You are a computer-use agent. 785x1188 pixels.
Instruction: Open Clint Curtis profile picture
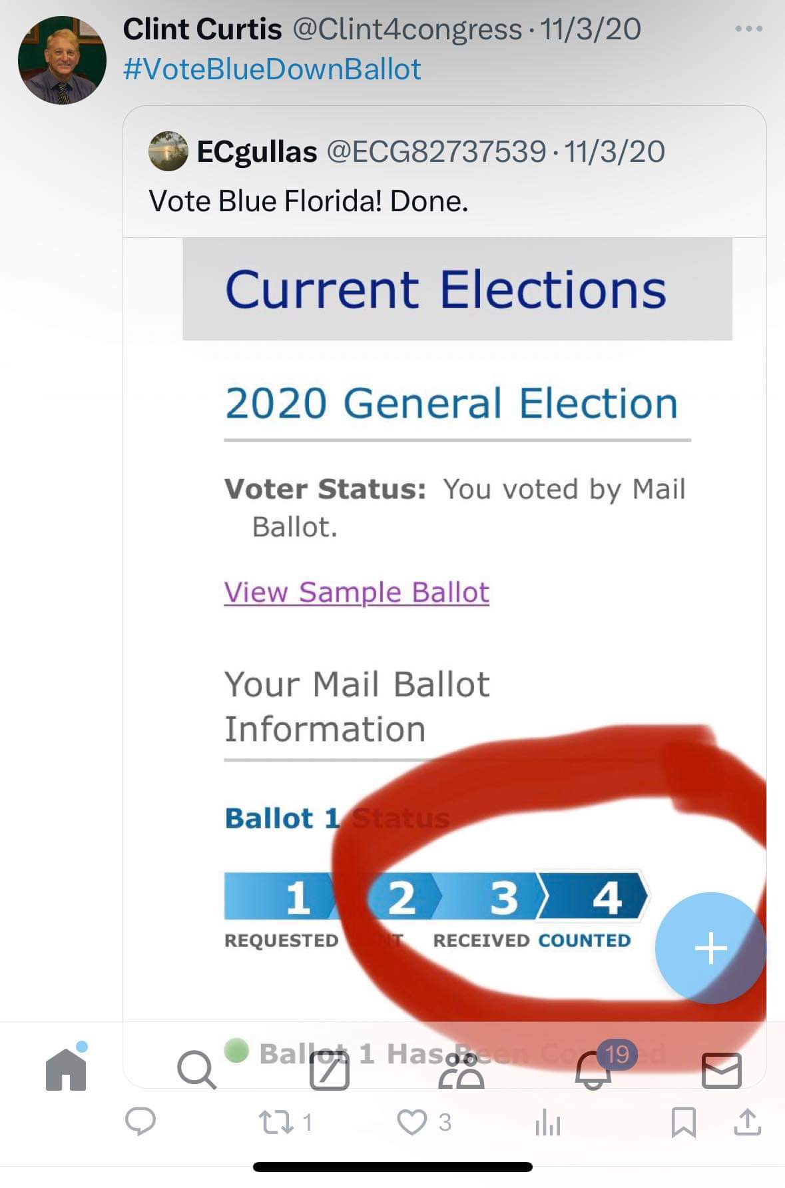[62, 61]
